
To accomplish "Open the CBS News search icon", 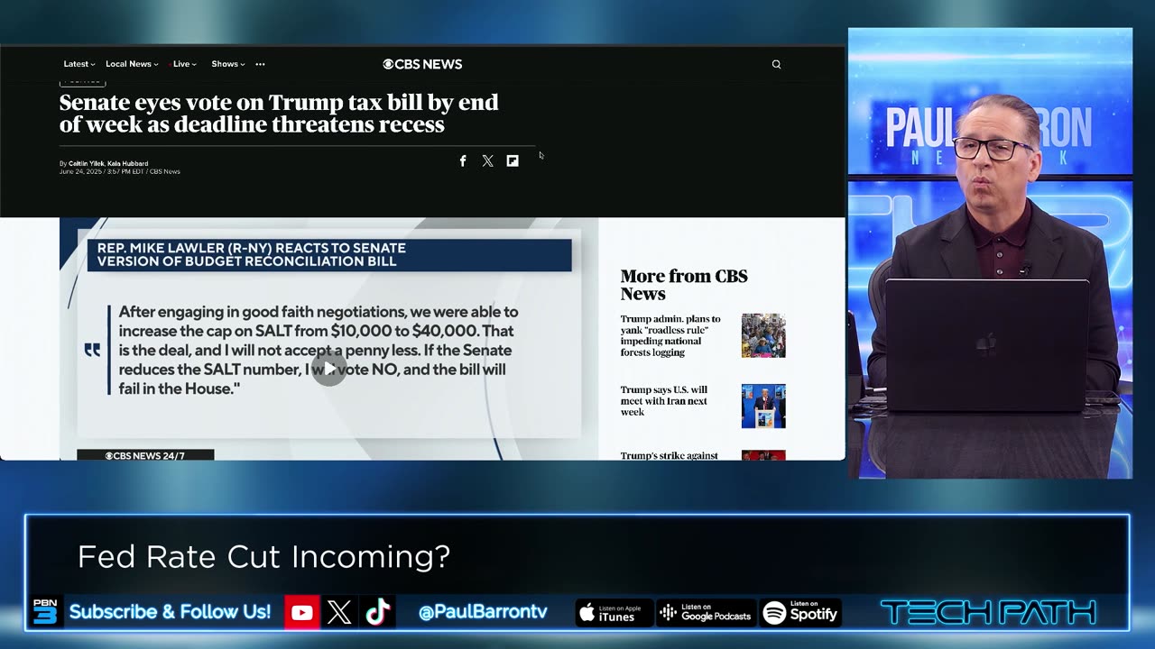I will click(x=776, y=64).
